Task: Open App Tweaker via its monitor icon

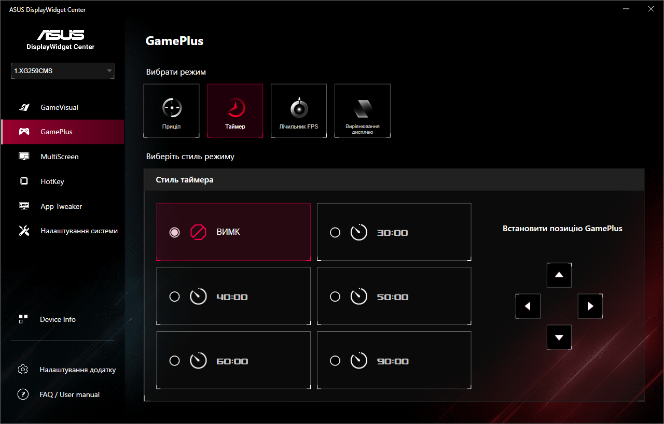Action: [24, 206]
